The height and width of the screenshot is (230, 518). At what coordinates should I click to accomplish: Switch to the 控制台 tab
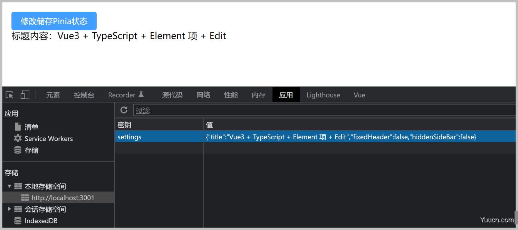pos(84,95)
